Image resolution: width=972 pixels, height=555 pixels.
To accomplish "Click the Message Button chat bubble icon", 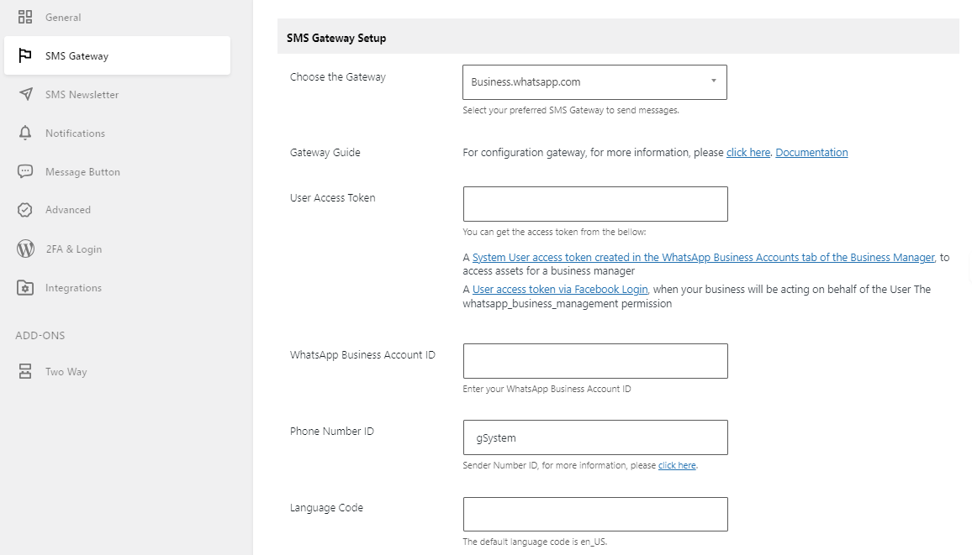I will (x=24, y=171).
